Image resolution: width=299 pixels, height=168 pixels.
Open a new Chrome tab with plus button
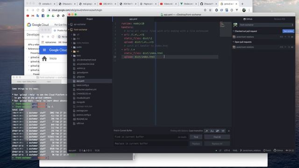[x=242, y=4]
